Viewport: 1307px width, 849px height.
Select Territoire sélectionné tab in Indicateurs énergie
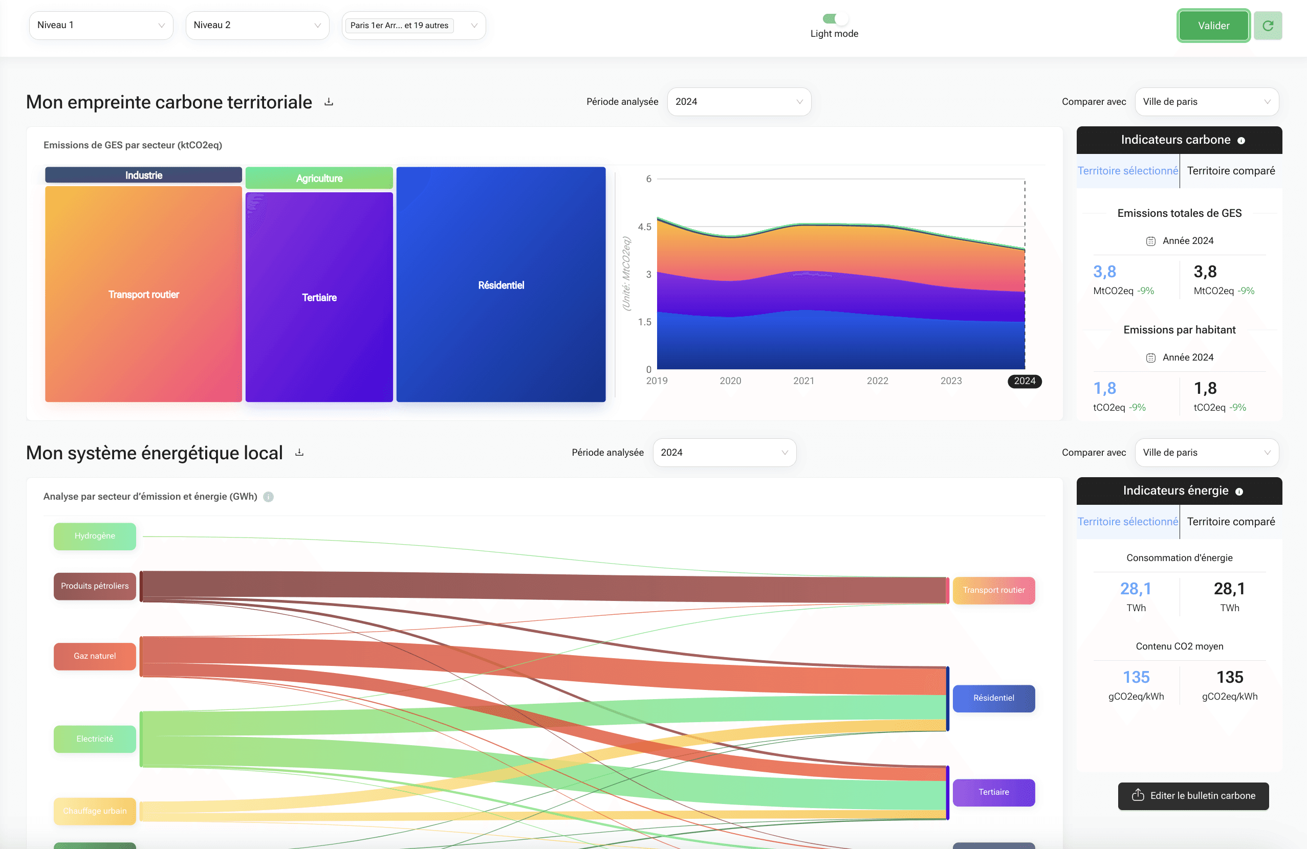tap(1127, 521)
